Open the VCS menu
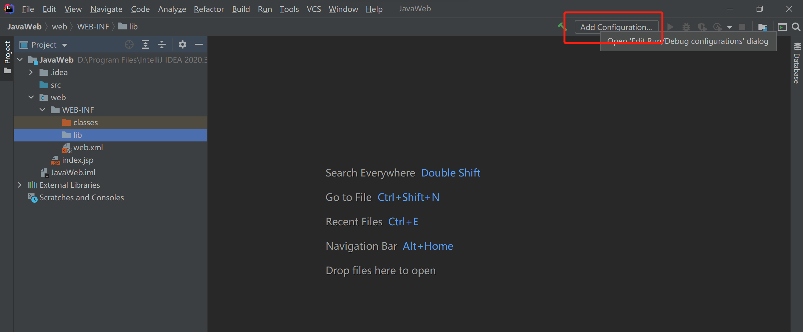 (314, 9)
